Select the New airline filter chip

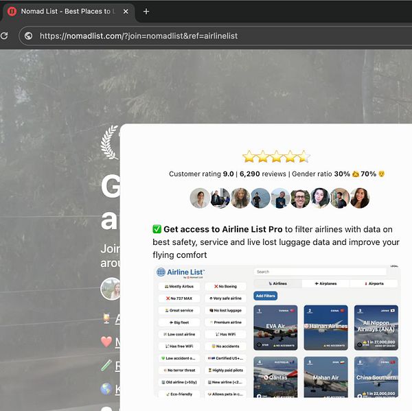225,382
